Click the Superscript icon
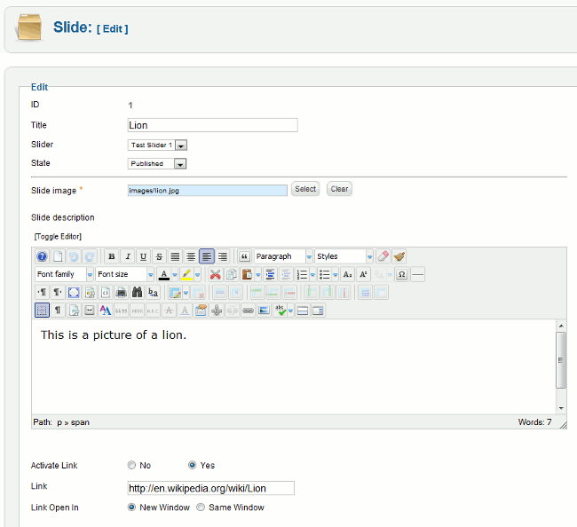This screenshot has height=527, width=577. click(x=363, y=274)
